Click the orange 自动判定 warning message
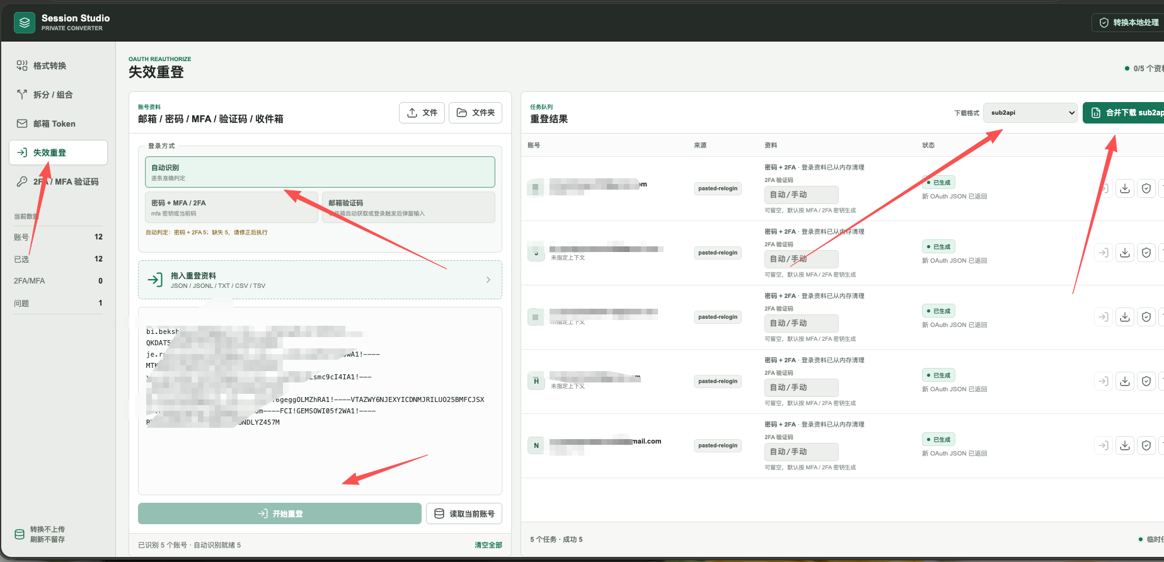The height and width of the screenshot is (562, 1164). (207, 232)
